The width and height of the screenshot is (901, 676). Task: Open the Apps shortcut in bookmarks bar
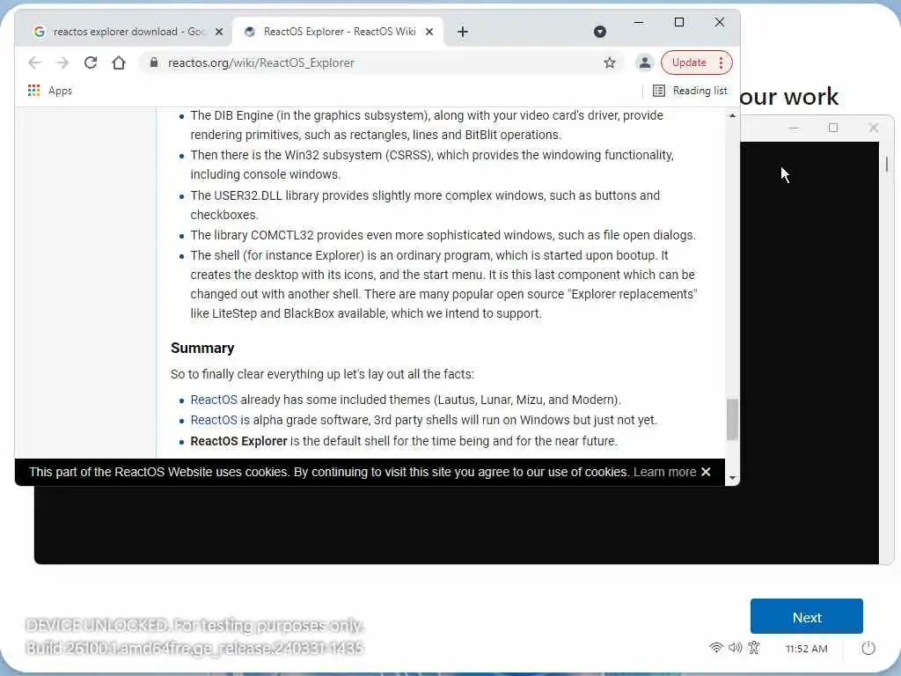[x=50, y=91]
